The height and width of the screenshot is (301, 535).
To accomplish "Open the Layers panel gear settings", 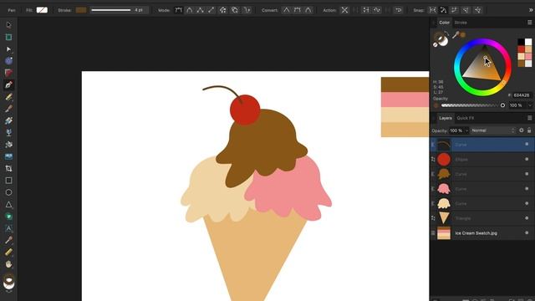I will (522, 130).
